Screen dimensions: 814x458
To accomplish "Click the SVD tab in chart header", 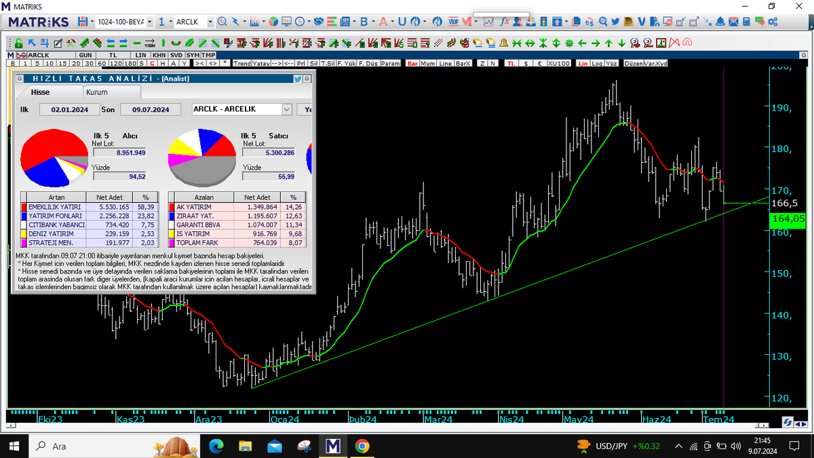I will tap(176, 55).
